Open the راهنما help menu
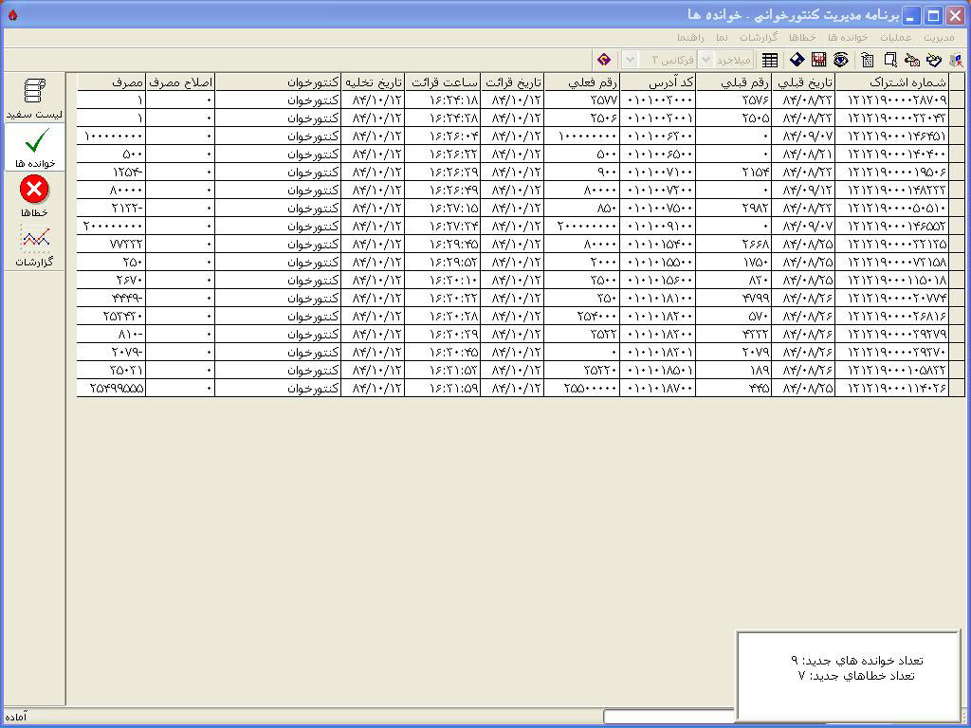The width and height of the screenshot is (971, 728). click(x=689, y=37)
